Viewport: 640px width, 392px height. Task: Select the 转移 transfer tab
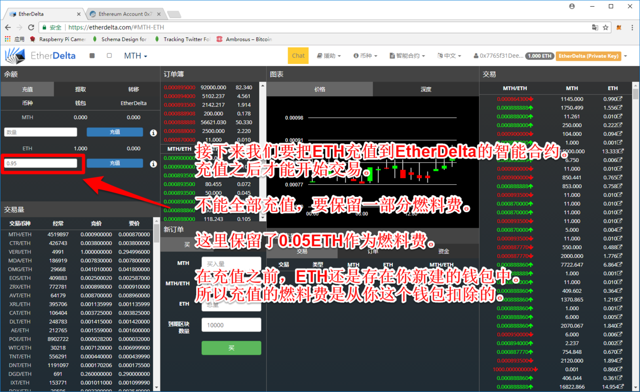click(x=134, y=89)
